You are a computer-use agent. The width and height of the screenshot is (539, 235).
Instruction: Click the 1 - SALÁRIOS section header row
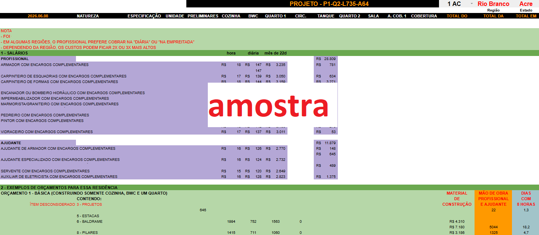[x=269, y=53]
